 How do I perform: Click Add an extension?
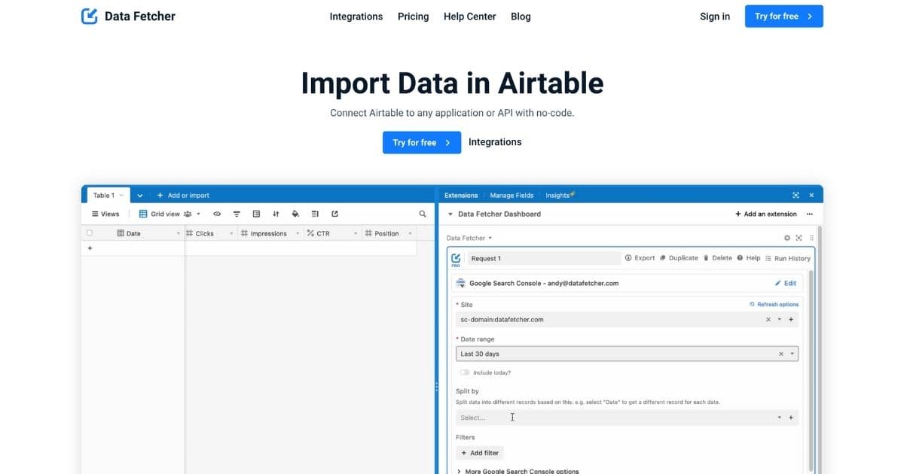click(765, 214)
